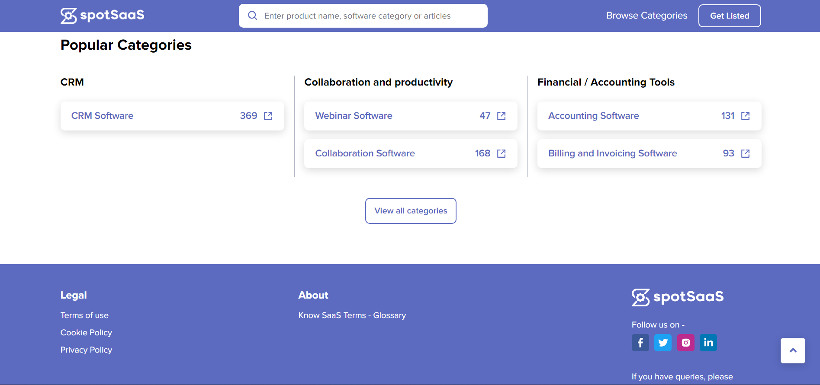Open the Know SaaS Terms - Glossary link
820x385 pixels.
pyautogui.click(x=352, y=315)
